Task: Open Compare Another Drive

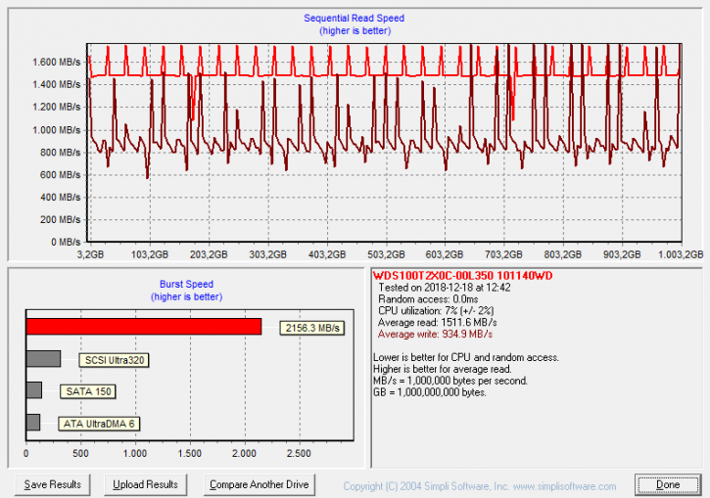Action: 259,485
